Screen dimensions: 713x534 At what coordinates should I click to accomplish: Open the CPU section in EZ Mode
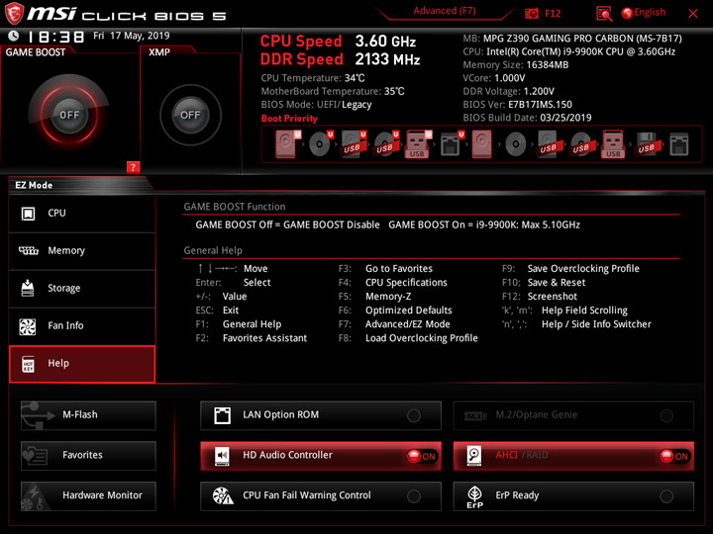(82, 214)
